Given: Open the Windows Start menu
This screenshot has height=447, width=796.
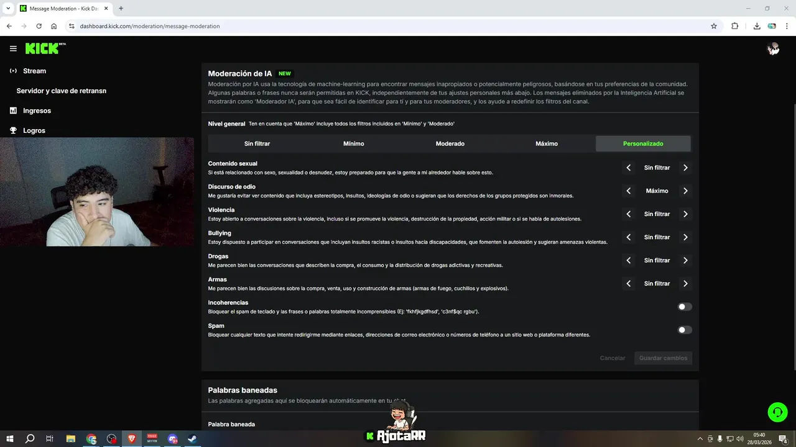Looking at the screenshot, I should point(10,438).
